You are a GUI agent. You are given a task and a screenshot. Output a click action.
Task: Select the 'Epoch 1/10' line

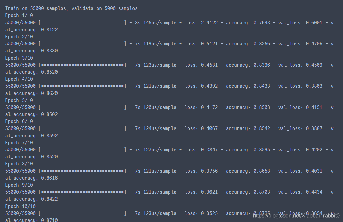click(19, 15)
